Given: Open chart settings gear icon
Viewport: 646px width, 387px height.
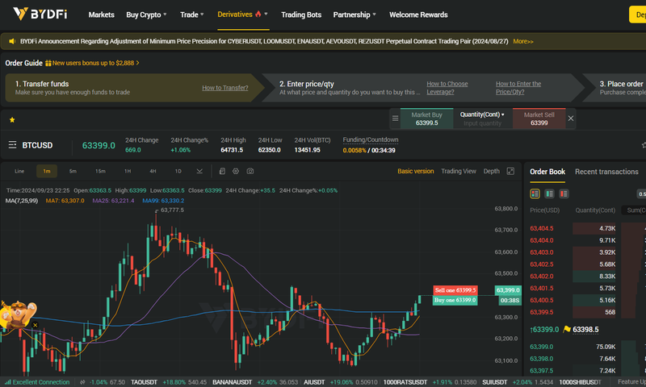Looking at the screenshot, I should [236, 171].
